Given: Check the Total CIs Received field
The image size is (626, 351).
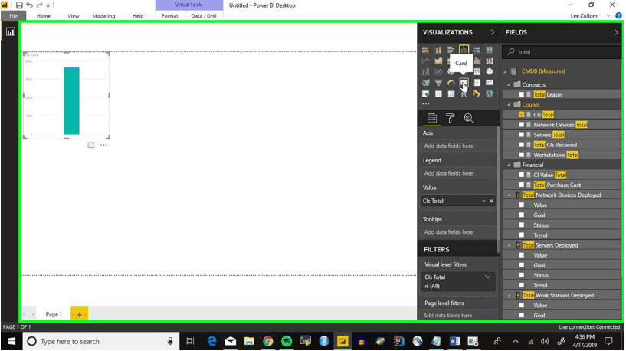Looking at the screenshot, I should click(x=521, y=145).
